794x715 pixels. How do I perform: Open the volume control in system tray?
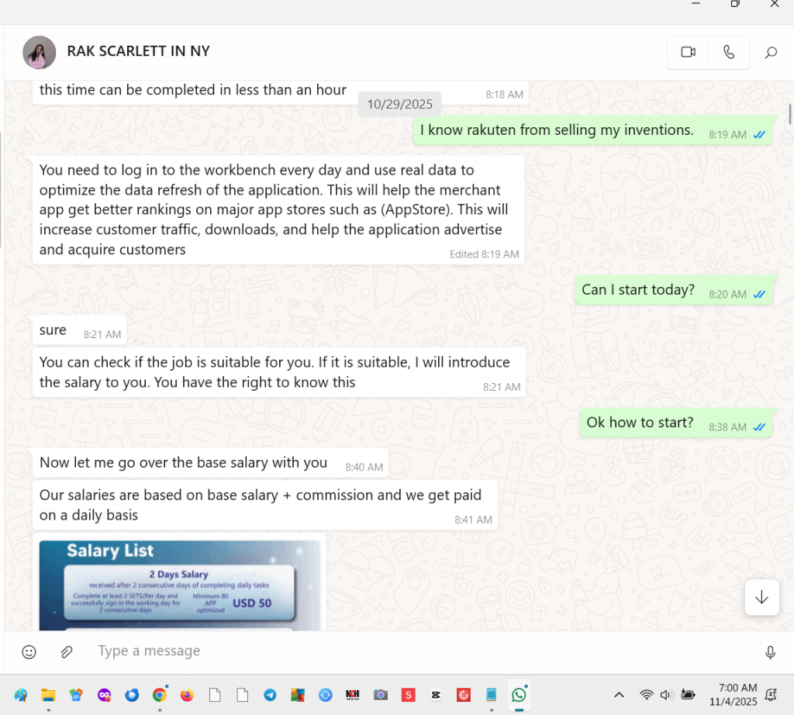tap(666, 695)
